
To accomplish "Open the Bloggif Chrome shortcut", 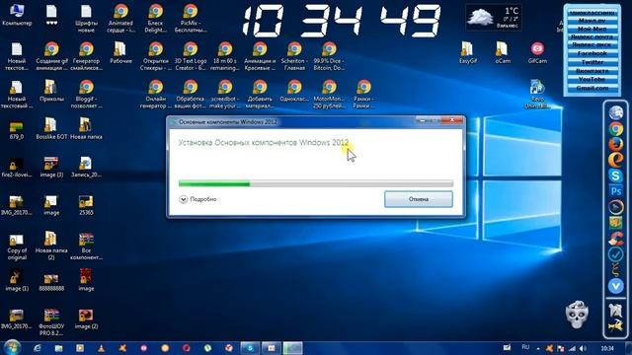I will 86,94.
